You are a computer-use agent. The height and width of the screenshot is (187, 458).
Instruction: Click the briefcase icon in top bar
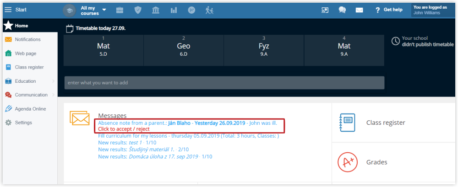coord(120,10)
